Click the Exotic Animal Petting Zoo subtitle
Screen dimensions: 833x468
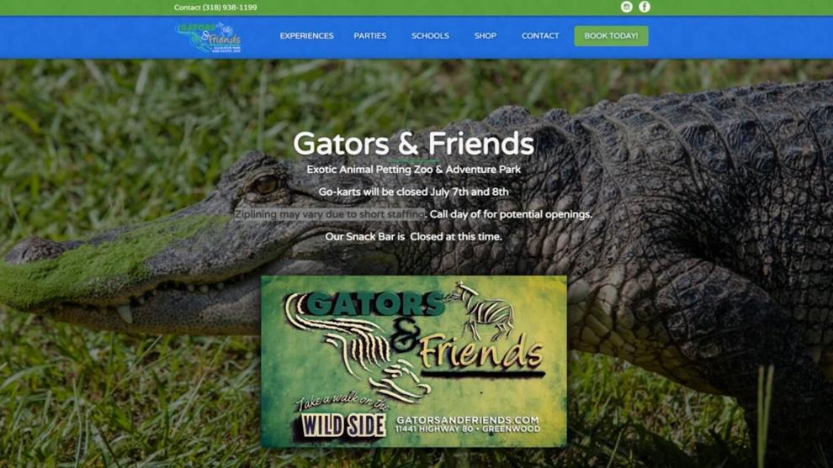[414, 170]
